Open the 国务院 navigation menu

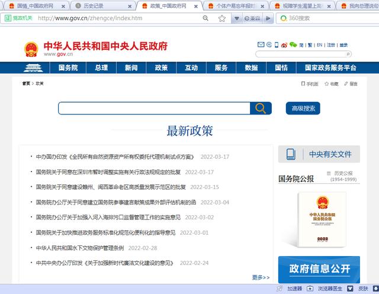coord(68,68)
